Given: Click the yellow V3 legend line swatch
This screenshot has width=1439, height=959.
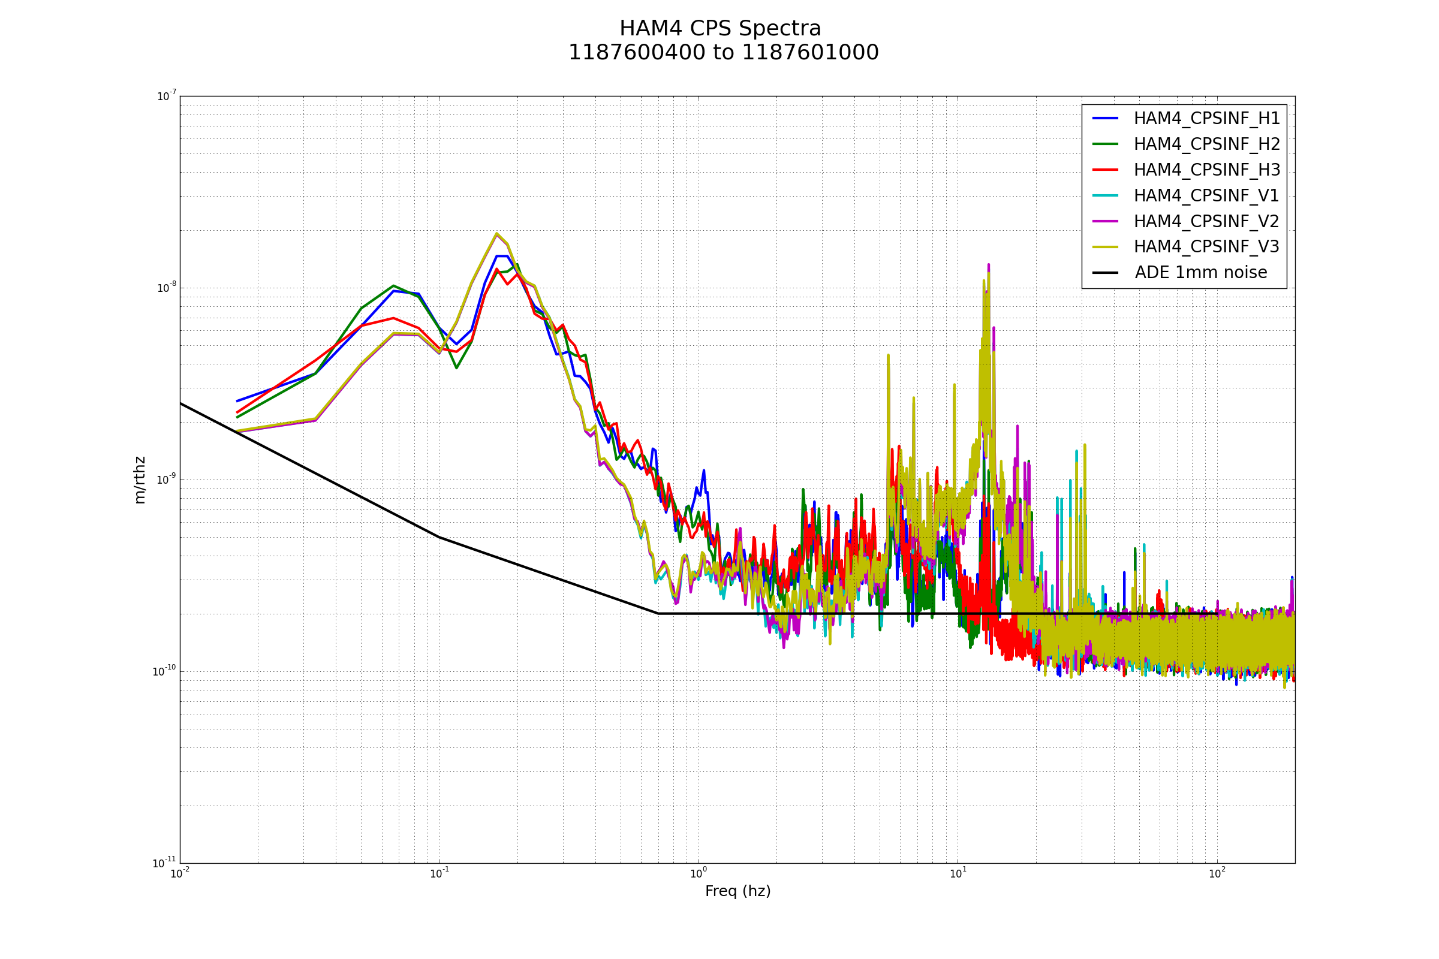Looking at the screenshot, I should point(1105,246).
